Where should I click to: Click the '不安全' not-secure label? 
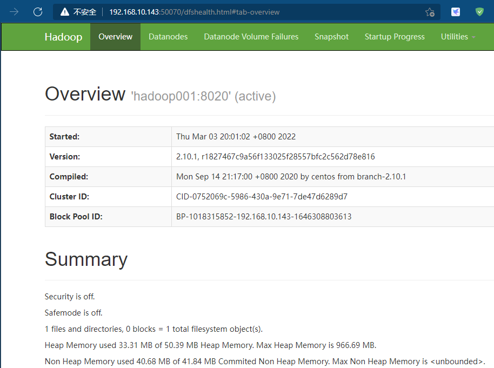click(x=84, y=12)
